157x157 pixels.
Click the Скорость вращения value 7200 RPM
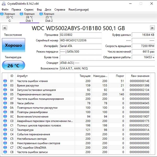tap(143, 46)
